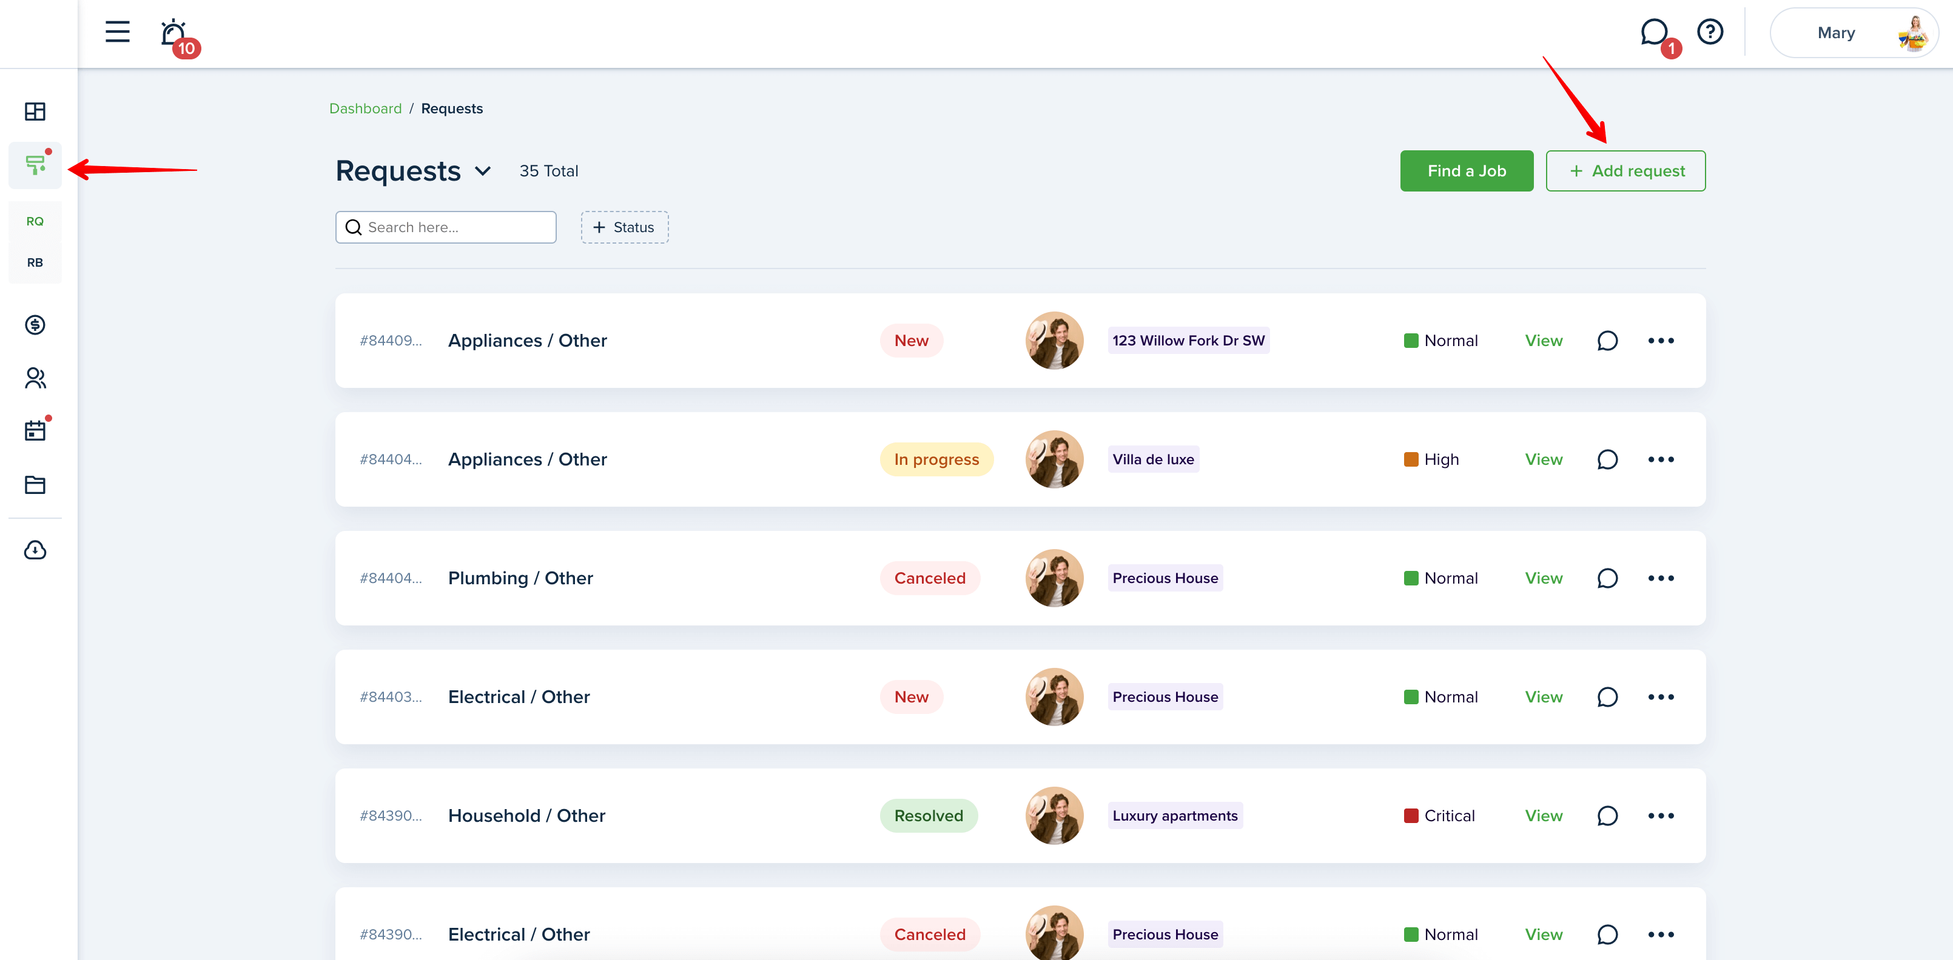Click the Dashboard breadcrumb link
Screen dimensions: 1953x960
pyautogui.click(x=365, y=108)
